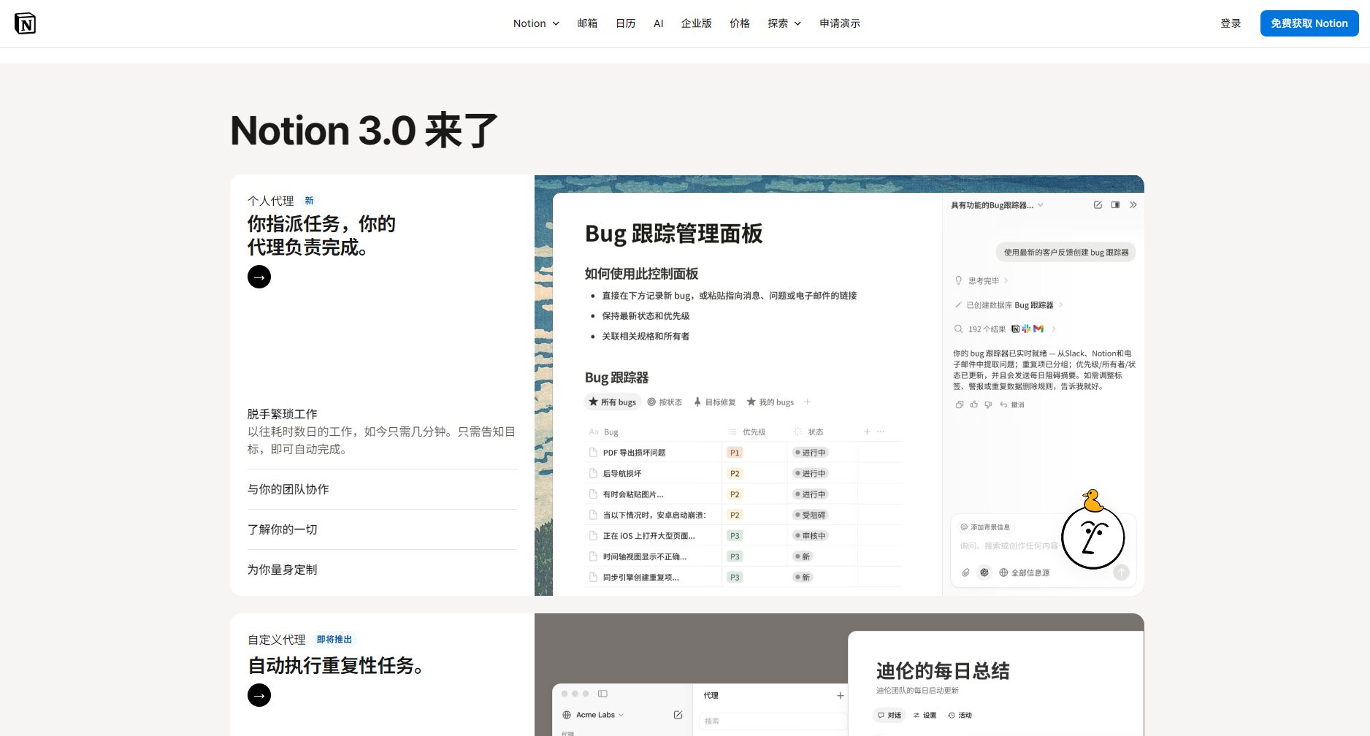The image size is (1370, 736).
Task: Select the 按状态 view tab in Bug tracker
Action: coord(665,402)
